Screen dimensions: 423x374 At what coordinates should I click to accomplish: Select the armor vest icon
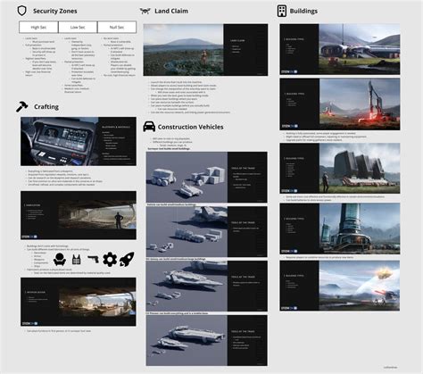[x=77, y=260]
